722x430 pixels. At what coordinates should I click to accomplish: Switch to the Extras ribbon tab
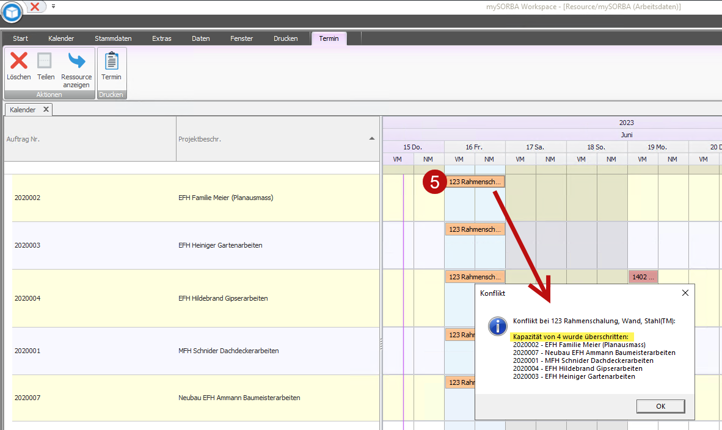pos(162,38)
